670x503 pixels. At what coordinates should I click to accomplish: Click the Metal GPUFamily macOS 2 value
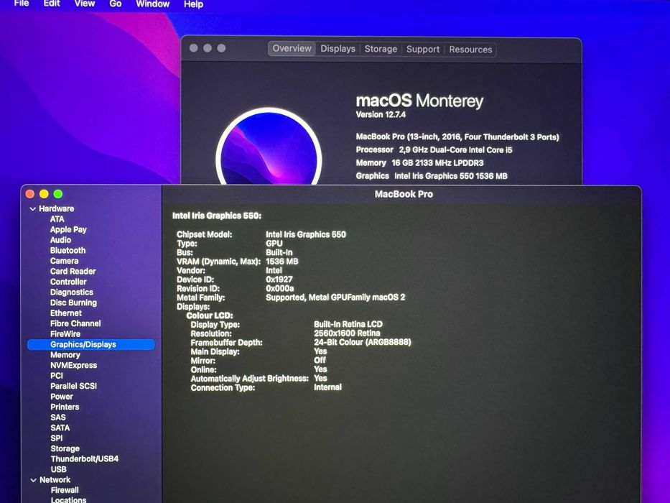point(335,297)
